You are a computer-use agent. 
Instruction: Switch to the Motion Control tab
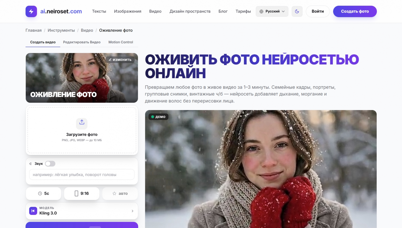(x=121, y=42)
